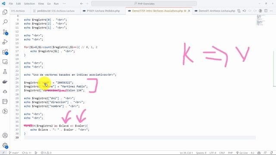276x155 pixels.
Task: Click the code minimap preview
Action: 261,20
